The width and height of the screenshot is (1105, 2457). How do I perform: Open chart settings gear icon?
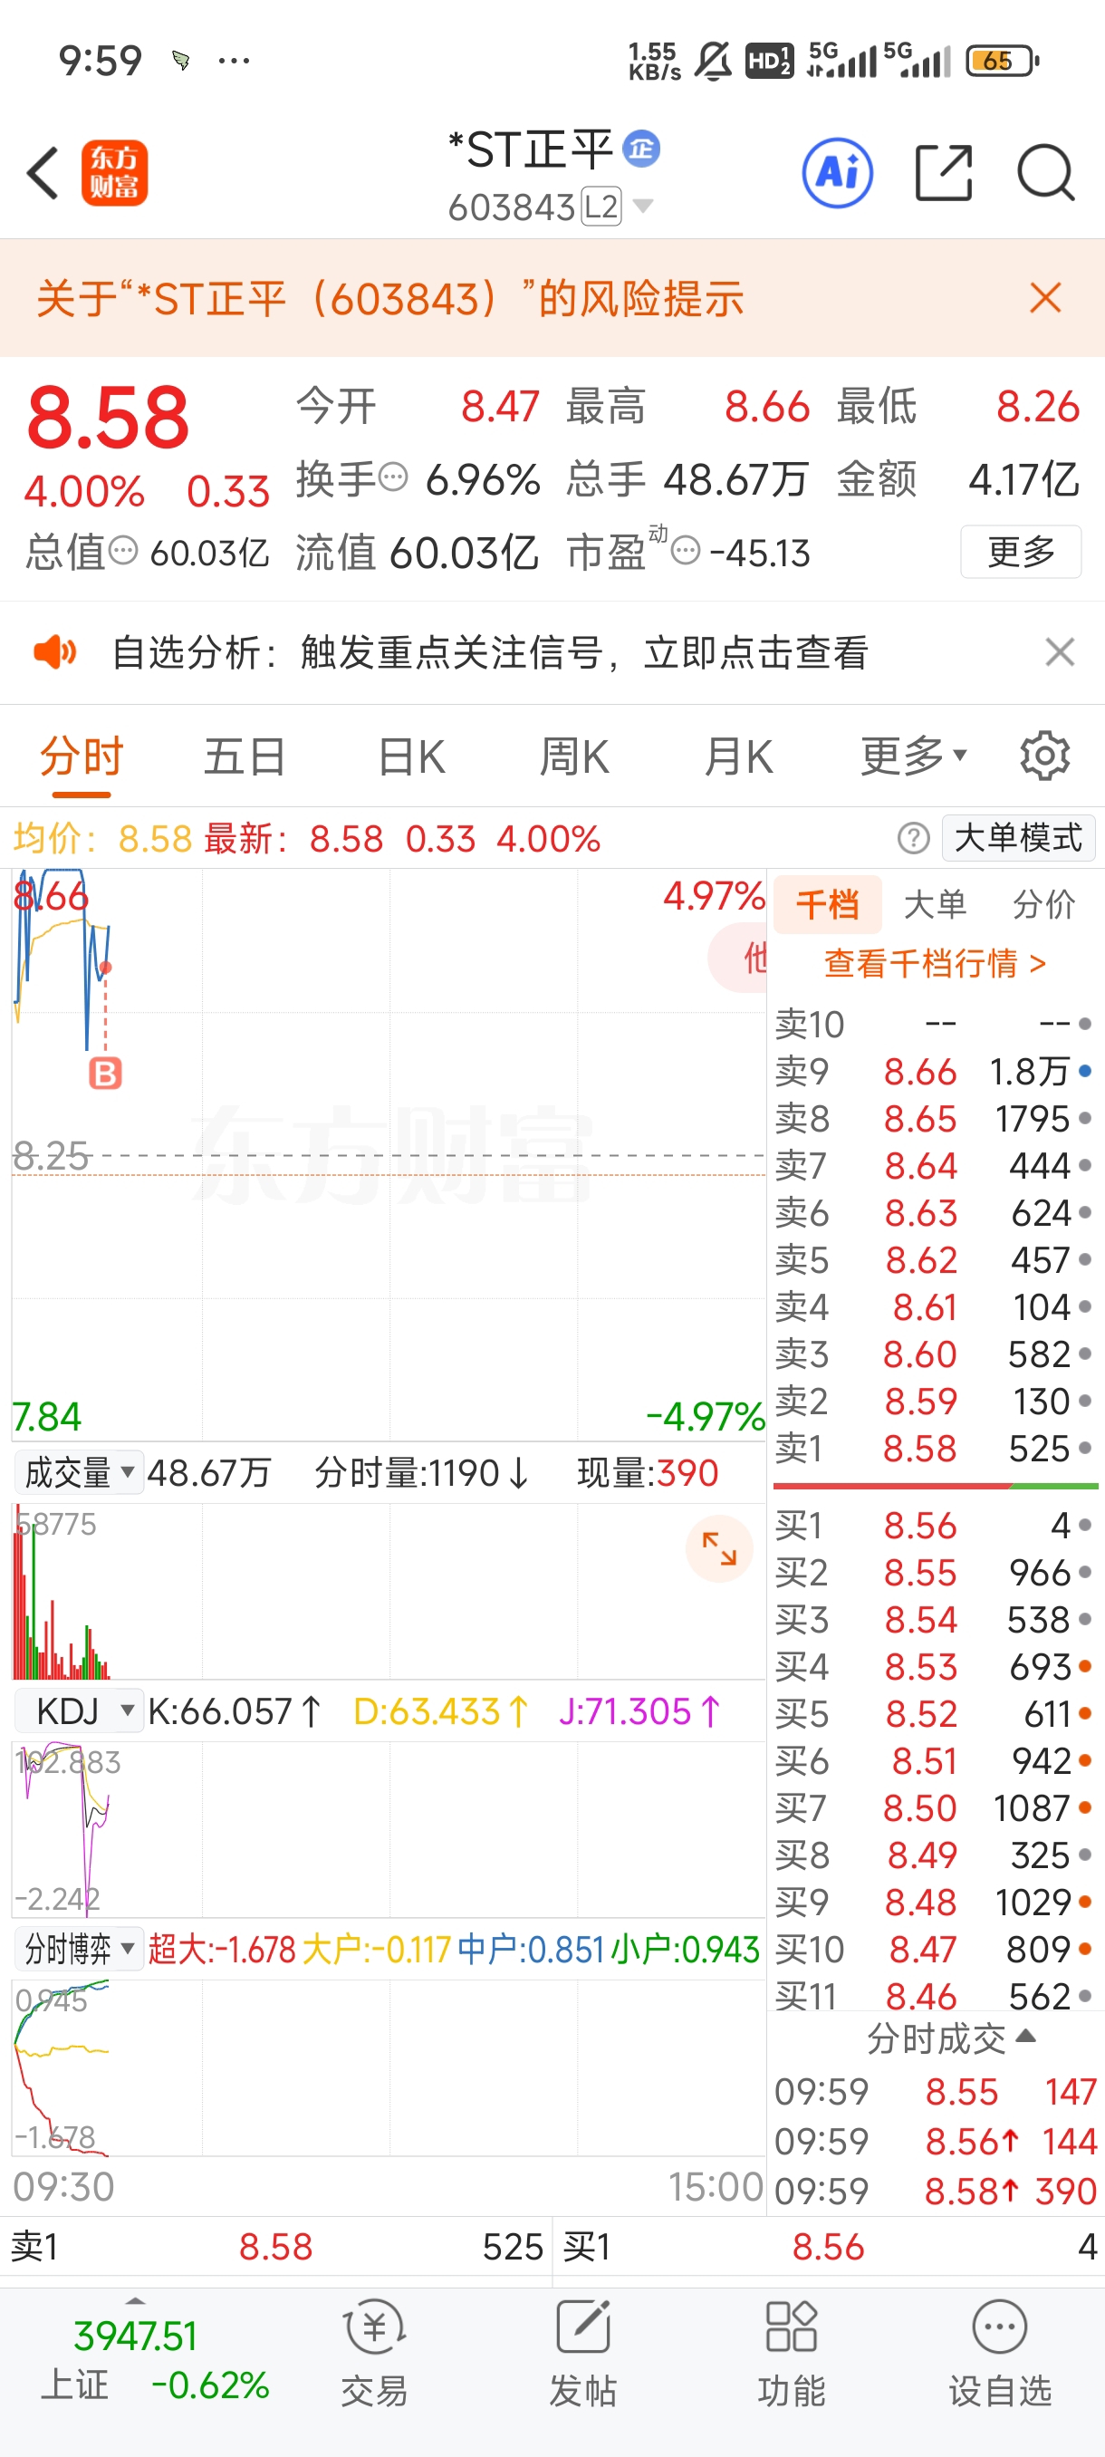[x=1045, y=756]
